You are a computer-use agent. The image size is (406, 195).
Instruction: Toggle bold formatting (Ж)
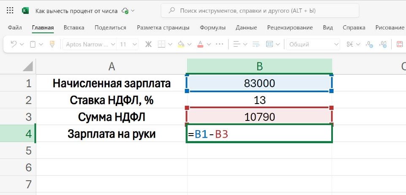tap(148, 44)
